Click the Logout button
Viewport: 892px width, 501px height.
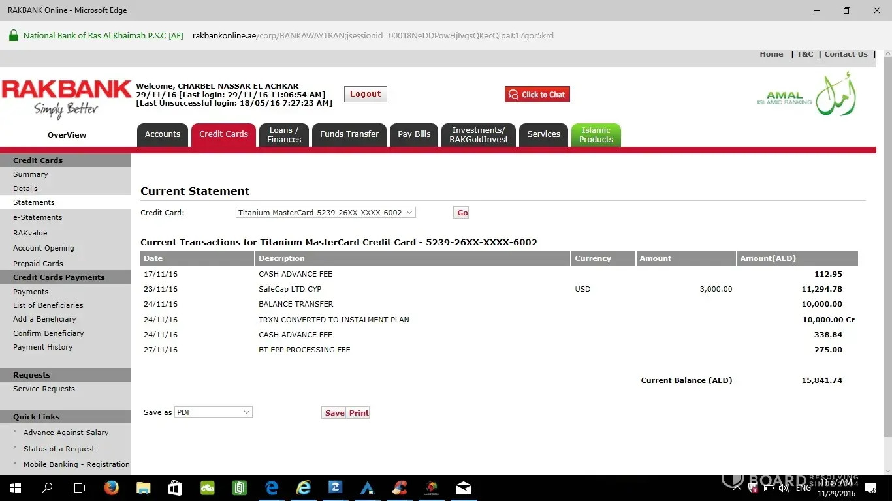coord(366,94)
